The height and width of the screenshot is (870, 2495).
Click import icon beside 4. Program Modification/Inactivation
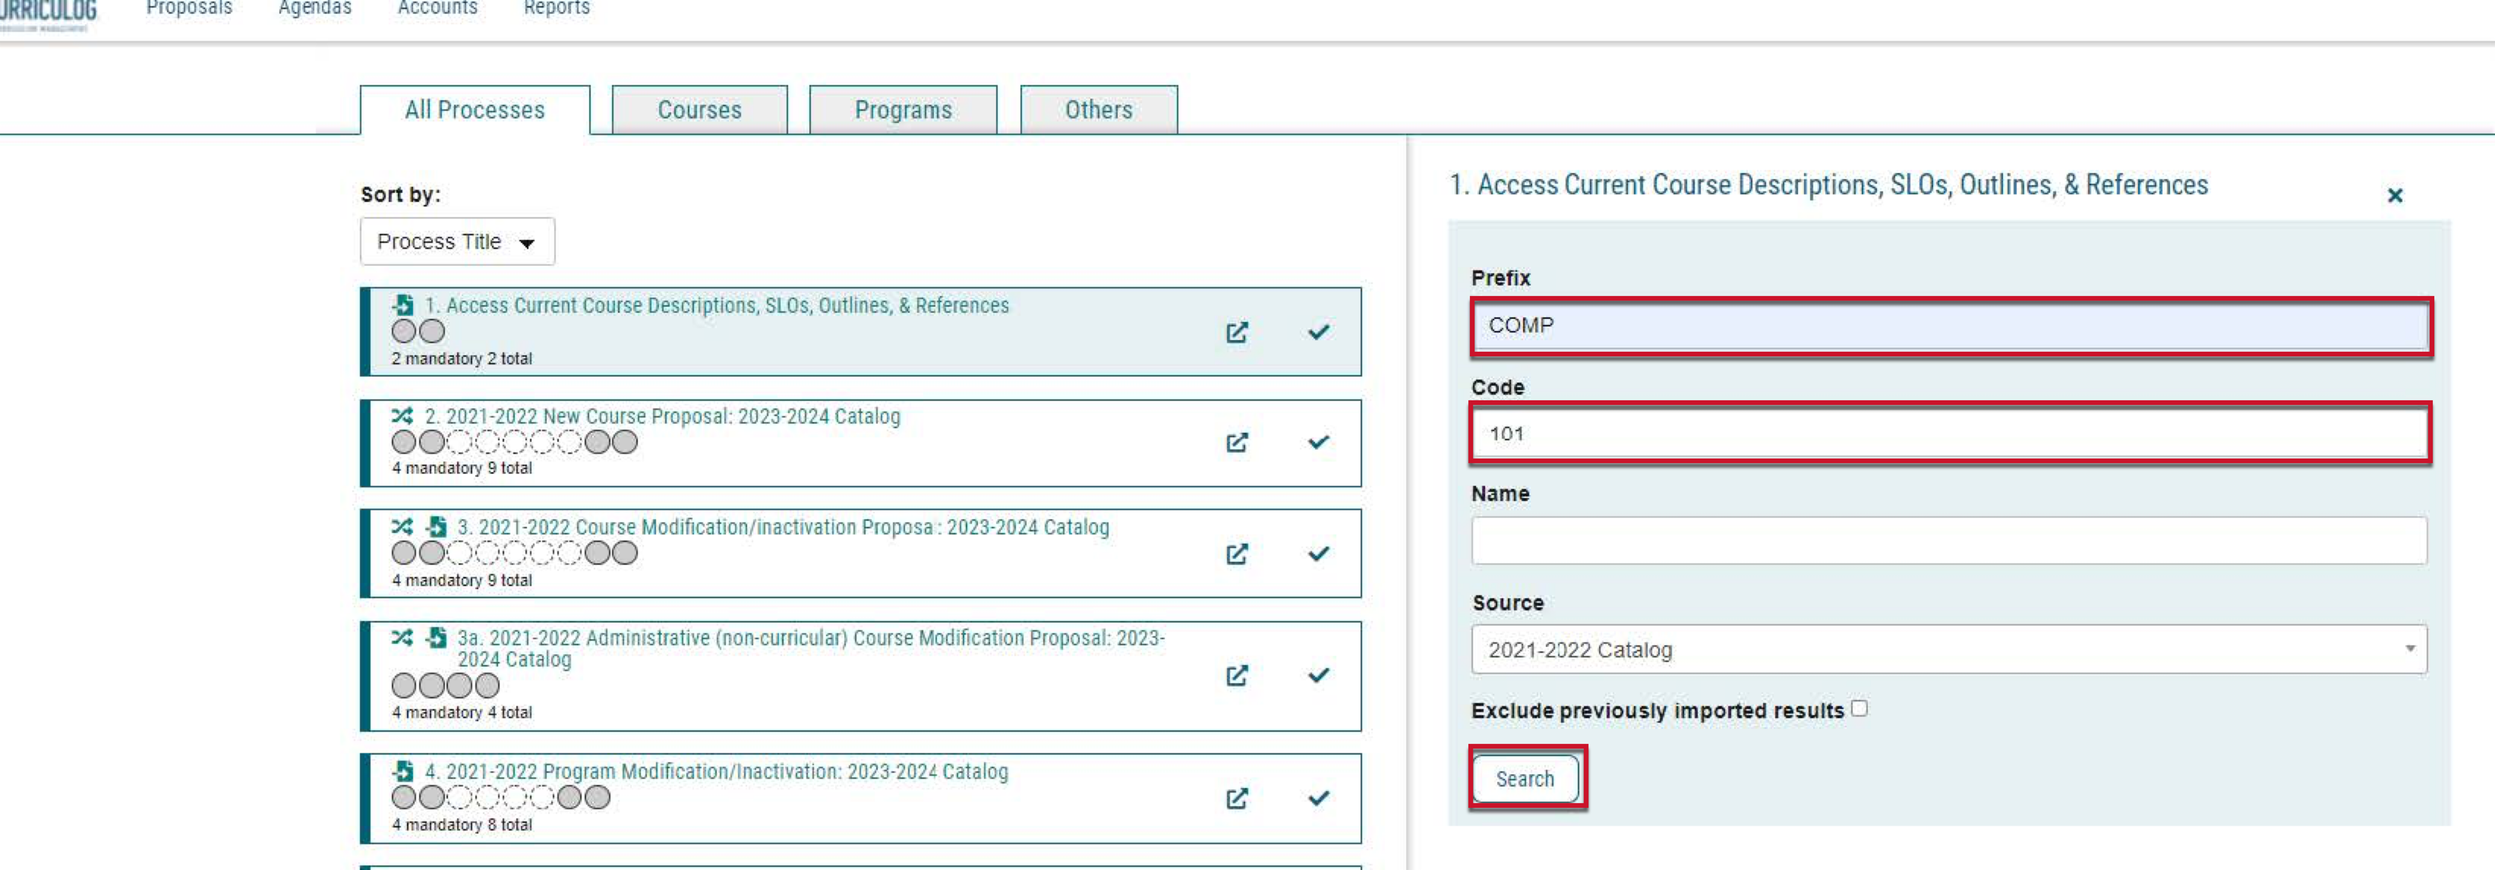403,771
